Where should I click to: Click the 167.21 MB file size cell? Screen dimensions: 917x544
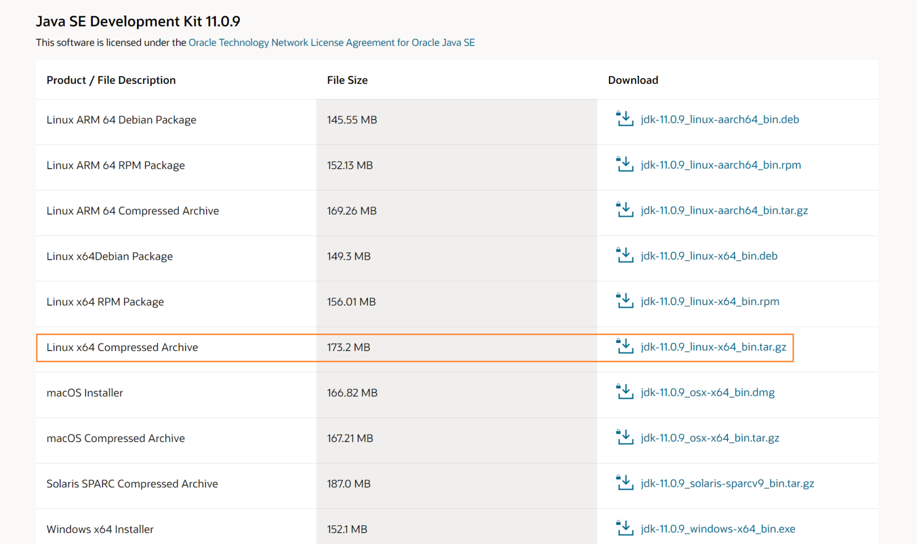(x=457, y=440)
